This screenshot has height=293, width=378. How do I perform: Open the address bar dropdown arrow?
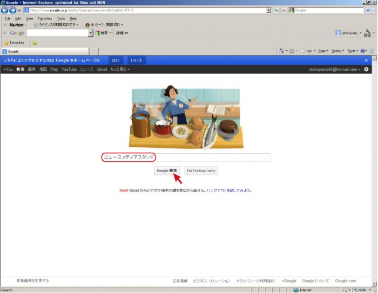[x=269, y=10]
